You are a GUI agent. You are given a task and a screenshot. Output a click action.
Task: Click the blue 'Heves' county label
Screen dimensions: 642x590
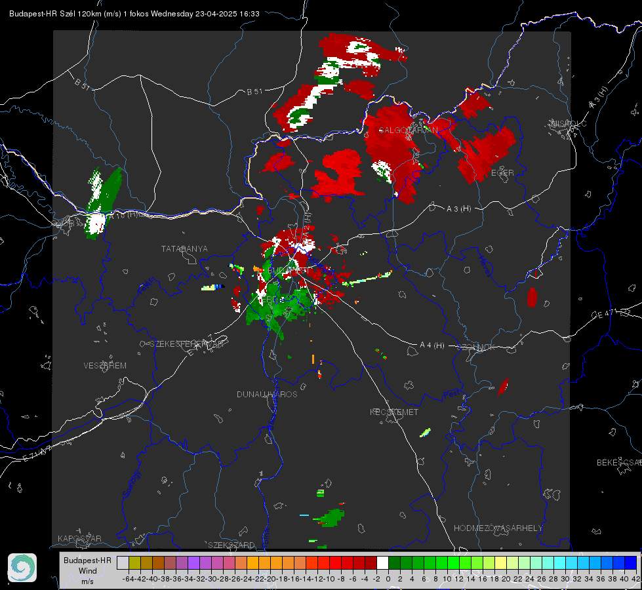click(x=484, y=266)
